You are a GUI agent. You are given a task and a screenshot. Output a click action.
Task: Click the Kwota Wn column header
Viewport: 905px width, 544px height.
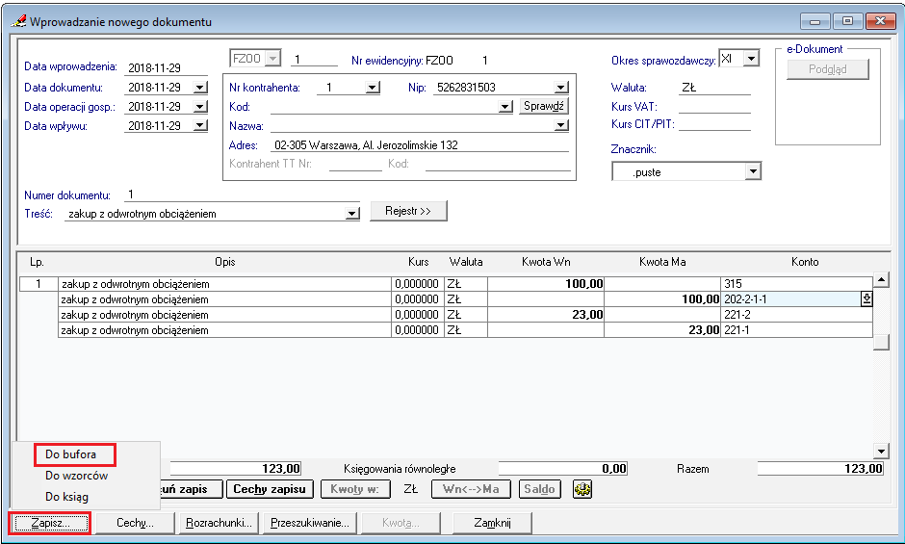pyautogui.click(x=546, y=262)
